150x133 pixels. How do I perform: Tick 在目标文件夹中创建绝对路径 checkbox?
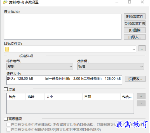pyautogui.click(x=8, y=130)
